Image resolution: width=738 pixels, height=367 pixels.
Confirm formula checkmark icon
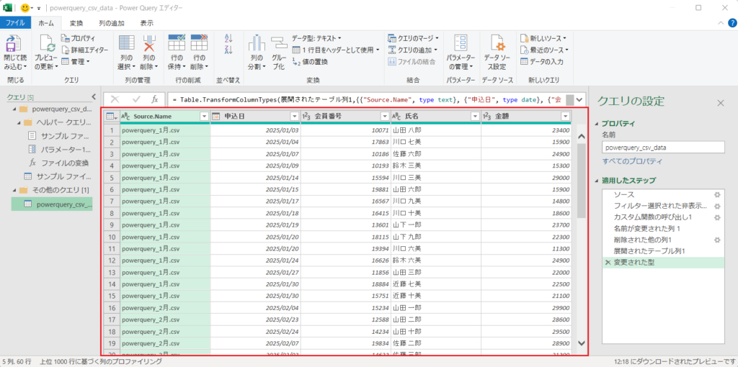[136, 99]
